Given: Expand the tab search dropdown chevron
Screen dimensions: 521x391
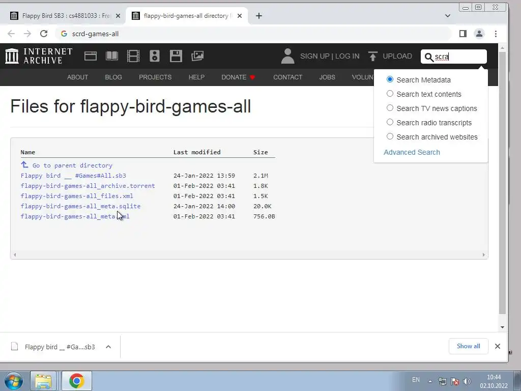Looking at the screenshot, I should (x=448, y=16).
